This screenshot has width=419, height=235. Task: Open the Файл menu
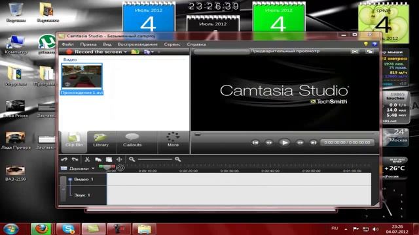click(67, 44)
